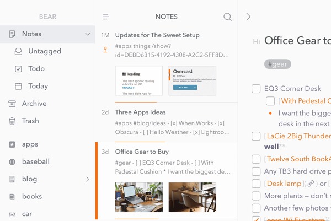Click the I want the biggest bullet text
Image resolution: width=331 pixels, height=221 pixels.
tap(305, 118)
